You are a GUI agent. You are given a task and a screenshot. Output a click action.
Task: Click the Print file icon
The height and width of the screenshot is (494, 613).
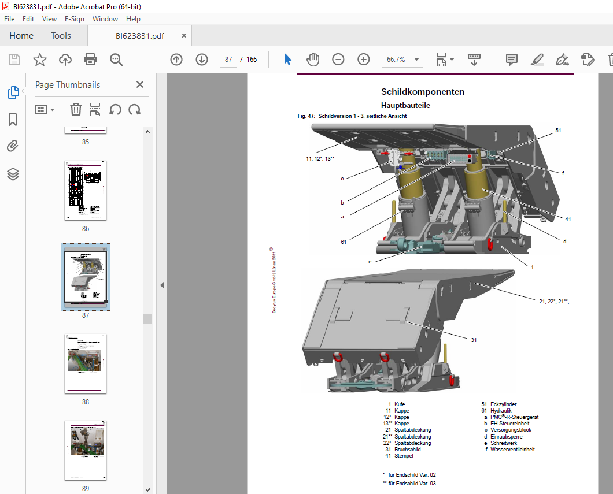pos(90,60)
